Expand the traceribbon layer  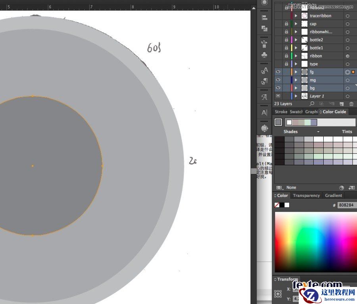(x=296, y=15)
